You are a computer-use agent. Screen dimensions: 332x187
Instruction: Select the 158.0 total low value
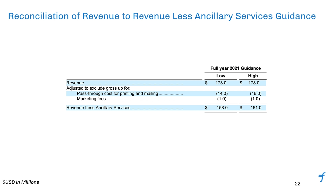pos(222,108)
